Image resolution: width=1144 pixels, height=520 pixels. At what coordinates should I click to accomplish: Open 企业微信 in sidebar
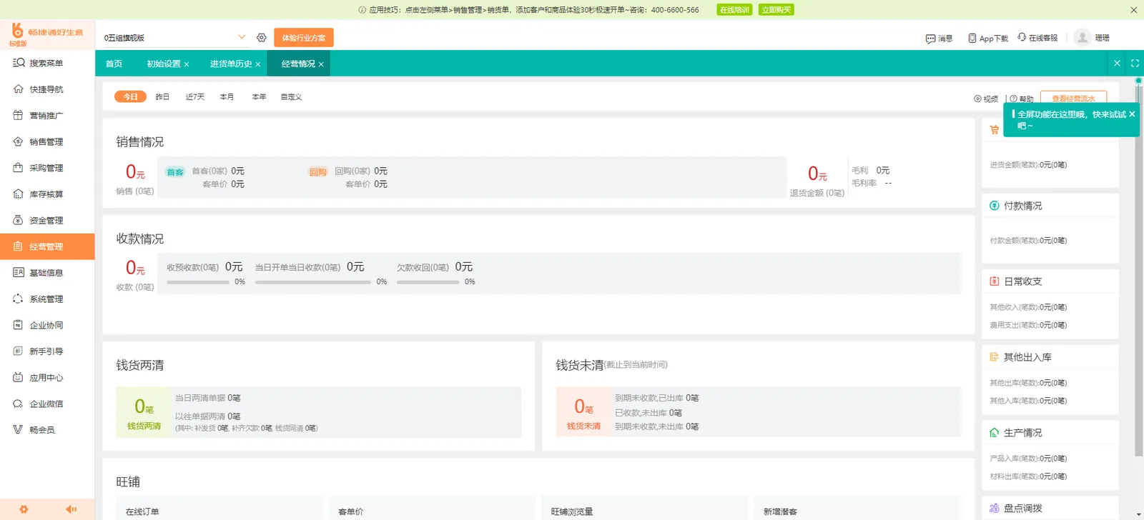click(x=47, y=404)
